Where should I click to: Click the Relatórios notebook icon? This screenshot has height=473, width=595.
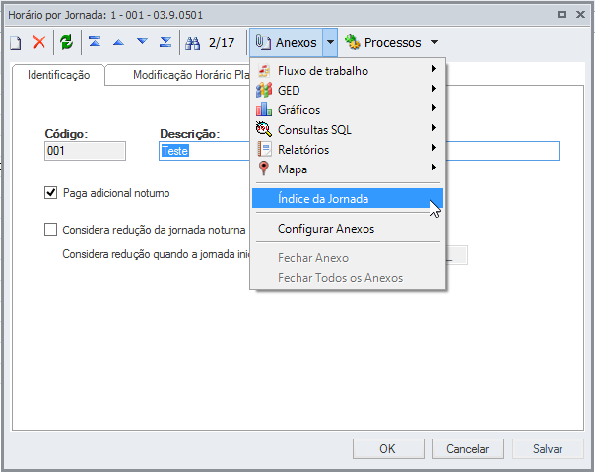[x=264, y=149]
